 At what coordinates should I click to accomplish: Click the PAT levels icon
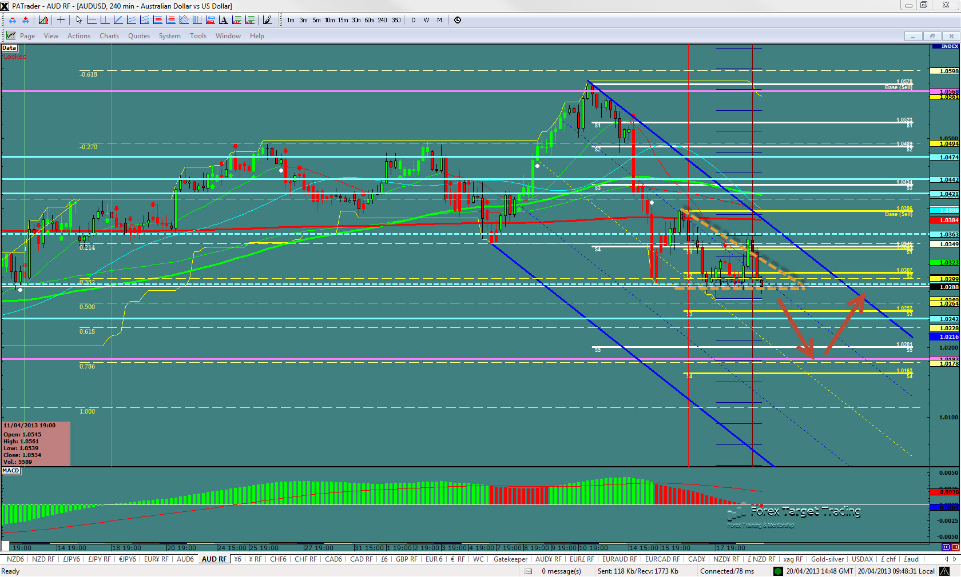click(236, 20)
